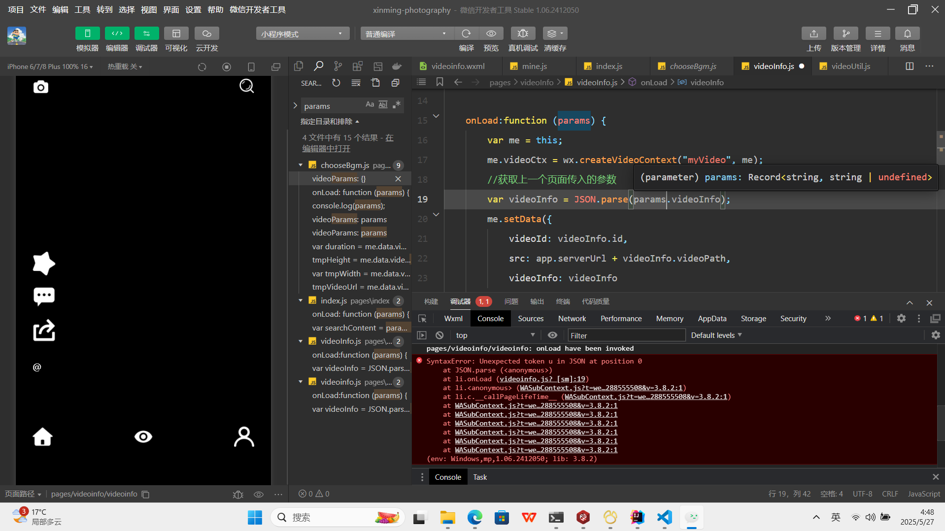Image resolution: width=945 pixels, height=531 pixels.
Task: Toggle the editor panel button
Action: (x=117, y=33)
